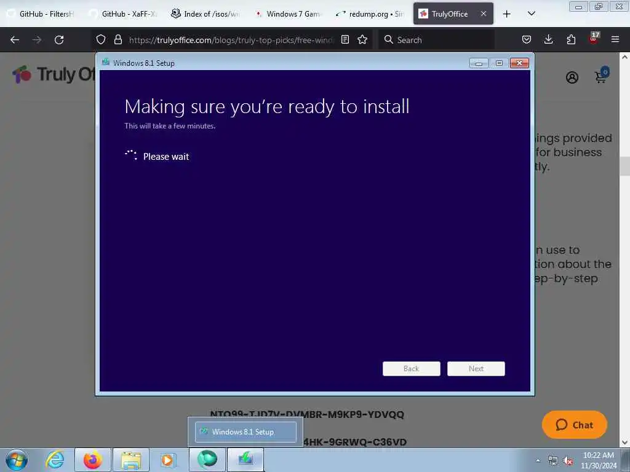Click the site security padlock icon
This screenshot has height=472, width=630.
pos(118,39)
